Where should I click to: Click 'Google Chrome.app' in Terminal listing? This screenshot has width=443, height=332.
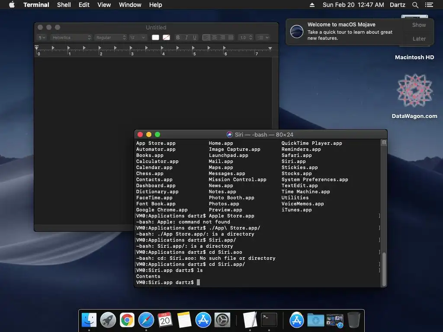tap(162, 210)
